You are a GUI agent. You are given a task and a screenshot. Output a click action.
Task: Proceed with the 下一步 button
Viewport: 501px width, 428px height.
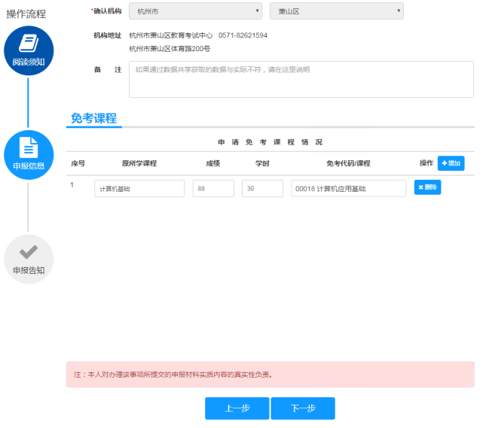tap(303, 408)
